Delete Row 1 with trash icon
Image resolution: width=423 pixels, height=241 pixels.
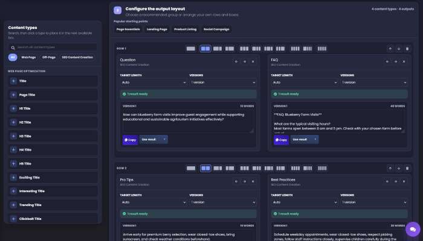pos(407,49)
